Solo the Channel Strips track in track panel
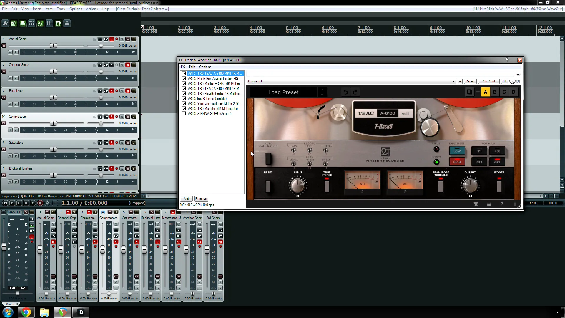The image size is (565, 318). click(x=134, y=65)
